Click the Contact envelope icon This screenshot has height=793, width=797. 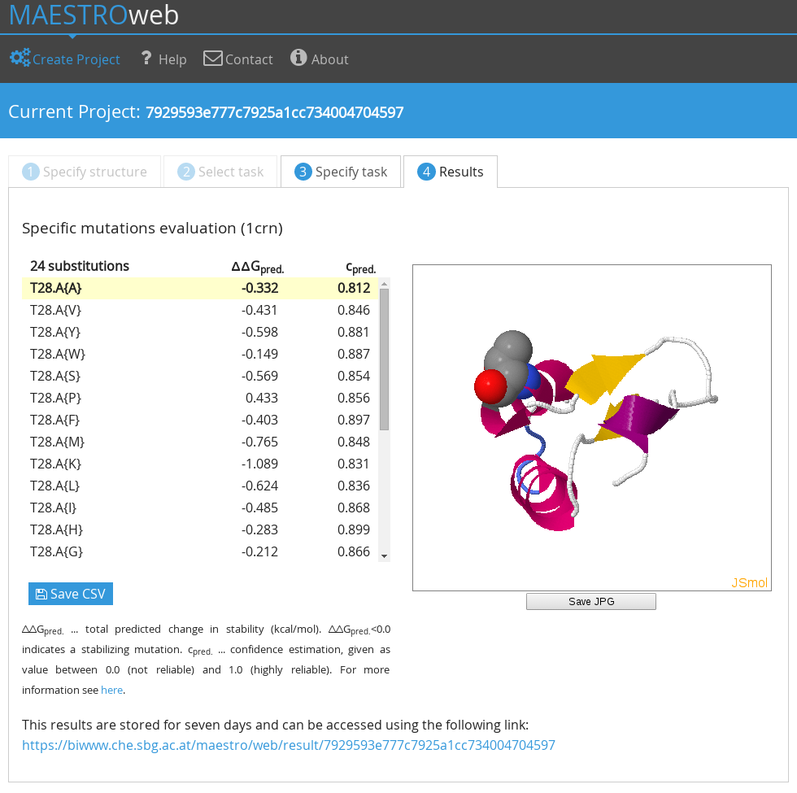(x=213, y=59)
